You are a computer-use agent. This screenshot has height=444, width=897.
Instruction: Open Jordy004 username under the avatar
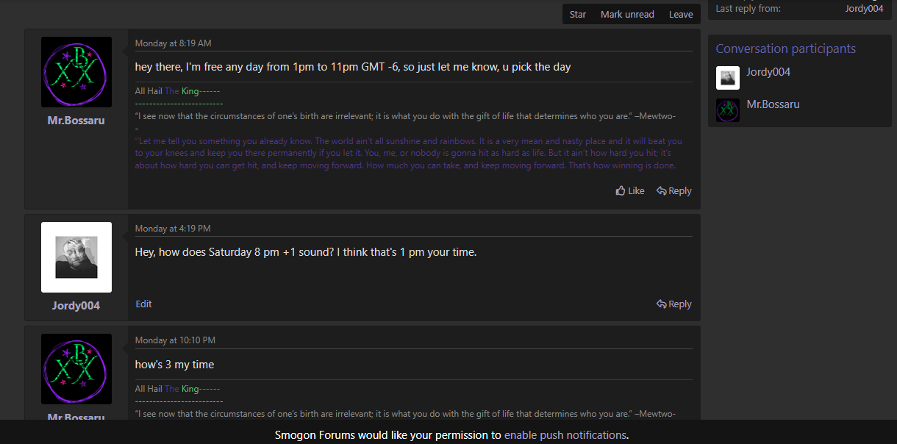pos(76,306)
